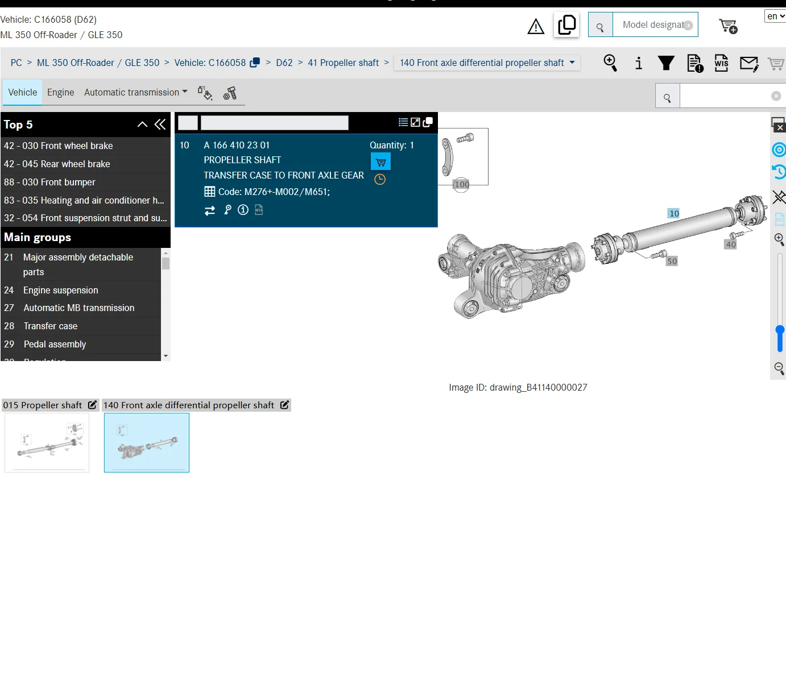Click the list view icon in parts header

click(403, 122)
